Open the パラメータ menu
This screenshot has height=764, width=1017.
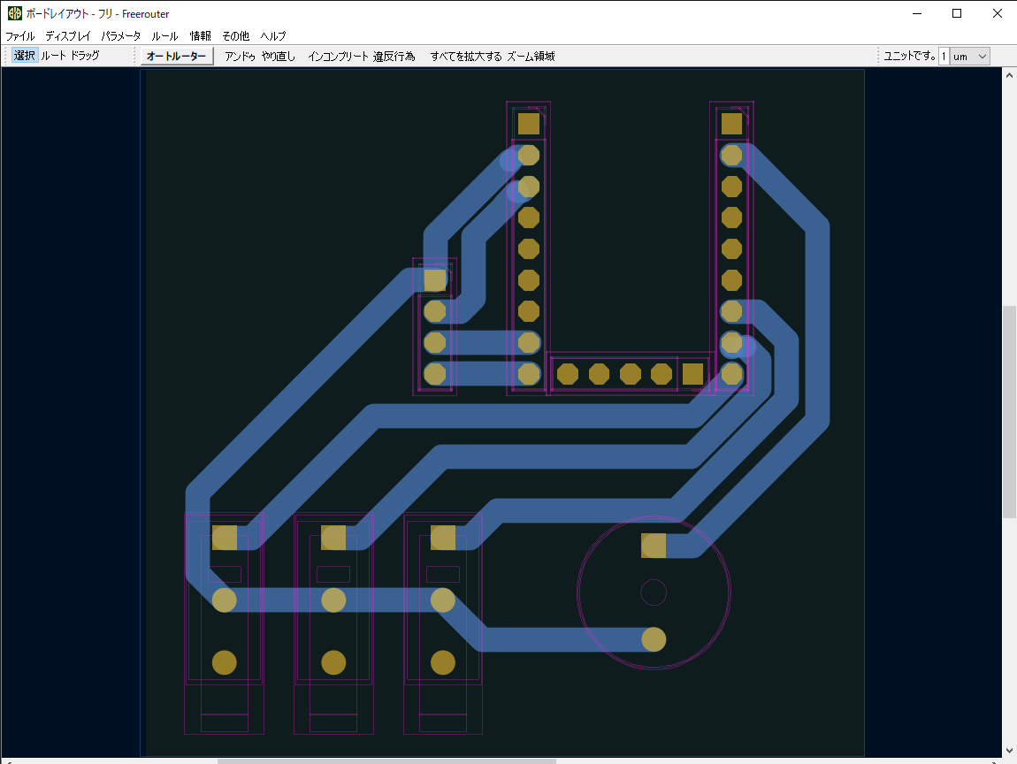coord(121,35)
